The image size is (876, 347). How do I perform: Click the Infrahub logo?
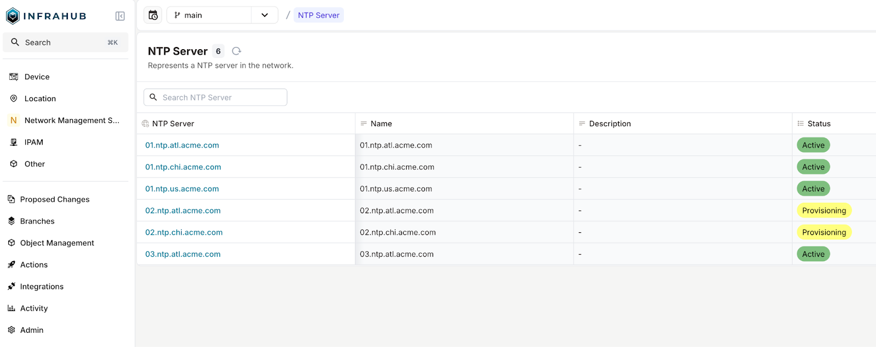(x=46, y=16)
